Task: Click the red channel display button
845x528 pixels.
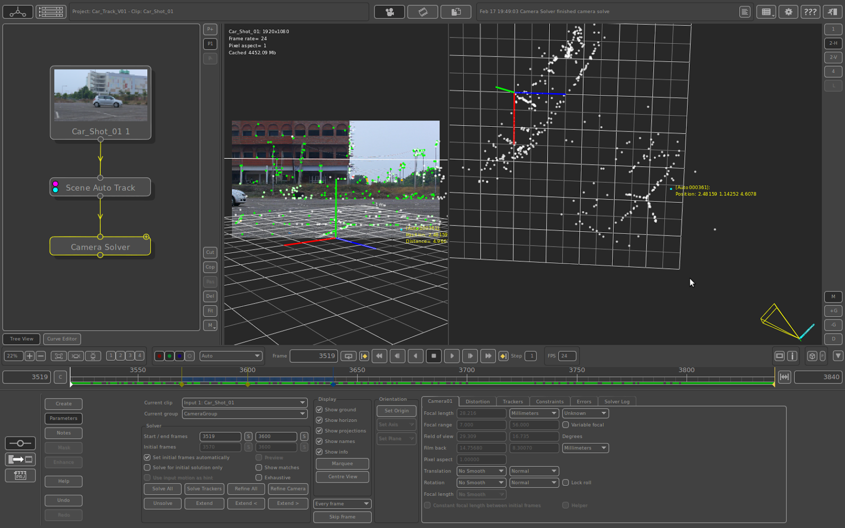Action: point(159,356)
